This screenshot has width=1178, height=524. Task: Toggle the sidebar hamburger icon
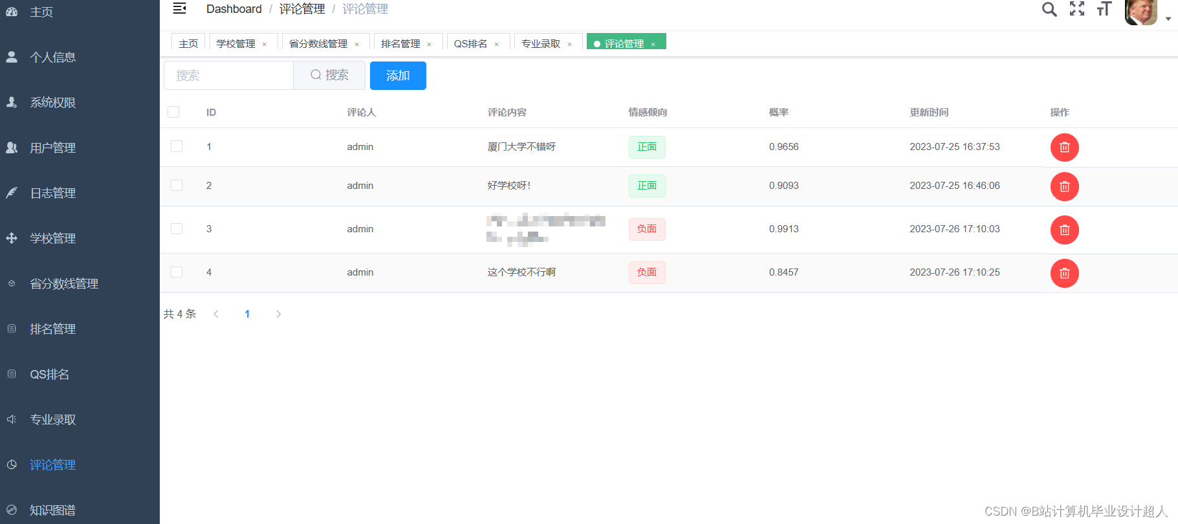pyautogui.click(x=180, y=8)
